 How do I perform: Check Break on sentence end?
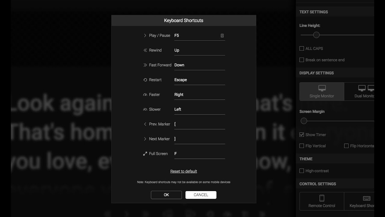click(x=302, y=60)
